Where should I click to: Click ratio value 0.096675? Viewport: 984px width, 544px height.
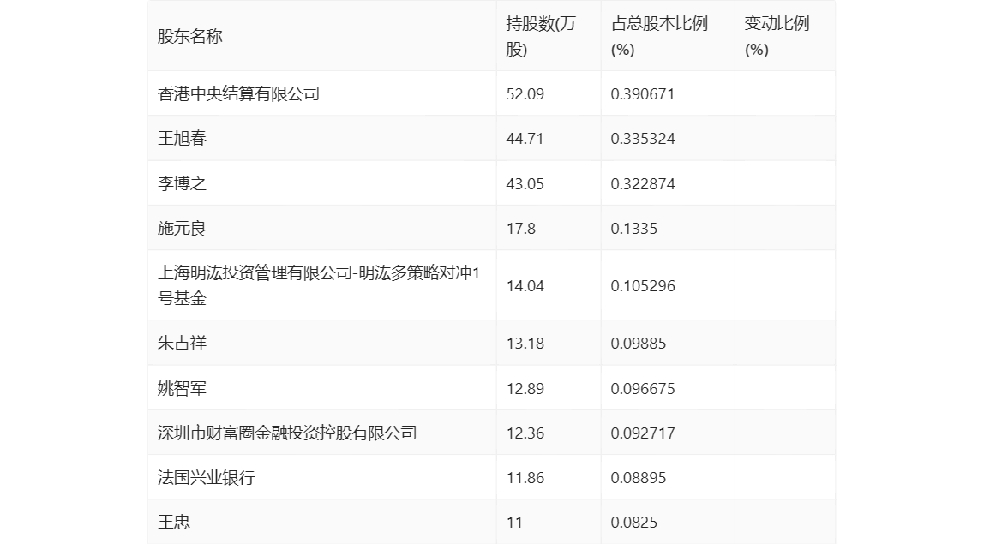(643, 388)
